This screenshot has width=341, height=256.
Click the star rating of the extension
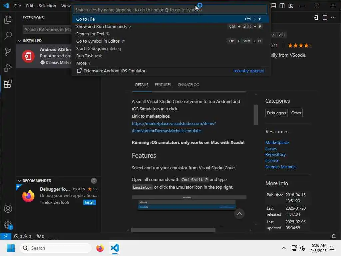pos(299,45)
